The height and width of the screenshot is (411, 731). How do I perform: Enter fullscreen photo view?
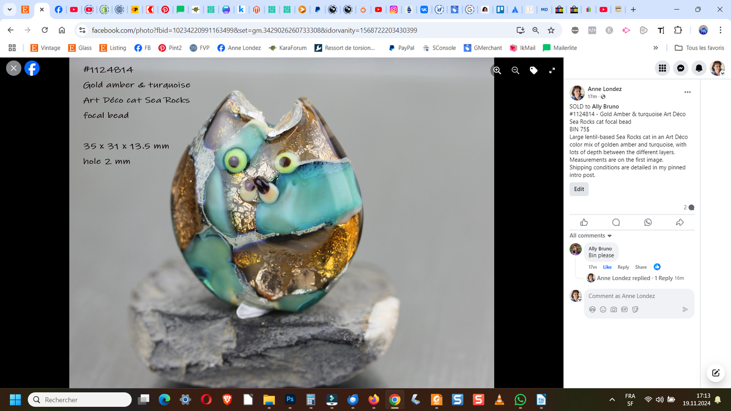pos(552,71)
